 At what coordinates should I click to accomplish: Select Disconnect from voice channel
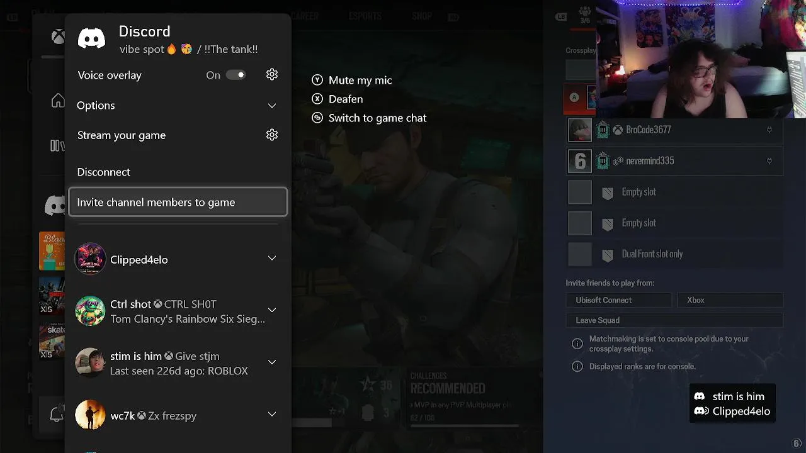click(x=104, y=172)
